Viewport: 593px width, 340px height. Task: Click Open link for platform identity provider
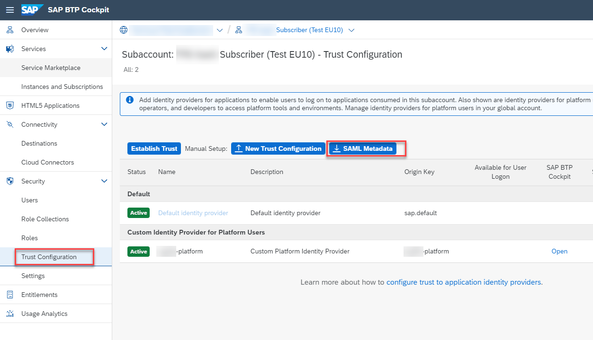pyautogui.click(x=559, y=251)
